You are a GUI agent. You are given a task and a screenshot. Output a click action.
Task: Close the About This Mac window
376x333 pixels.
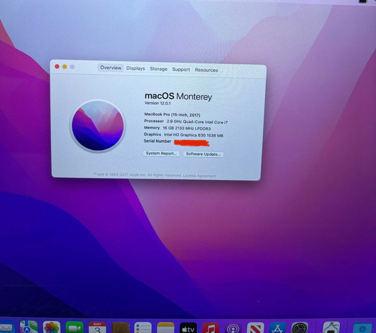click(x=57, y=67)
